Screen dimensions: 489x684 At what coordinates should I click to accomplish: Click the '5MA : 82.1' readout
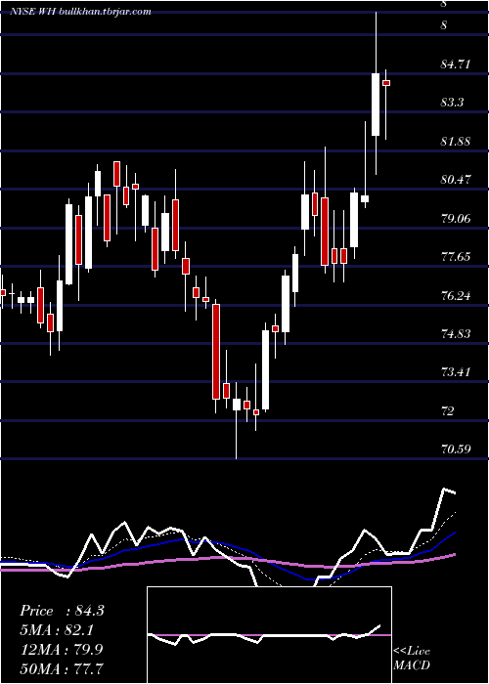tap(57, 630)
